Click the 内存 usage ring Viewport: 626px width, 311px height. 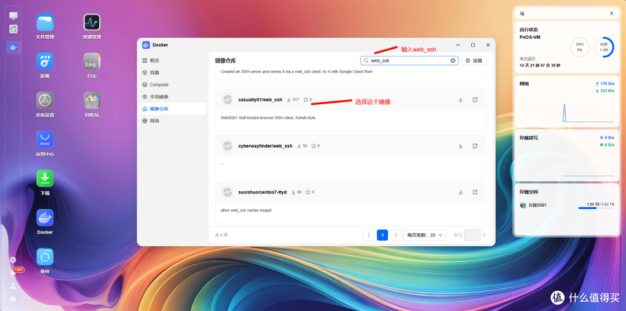coord(603,47)
